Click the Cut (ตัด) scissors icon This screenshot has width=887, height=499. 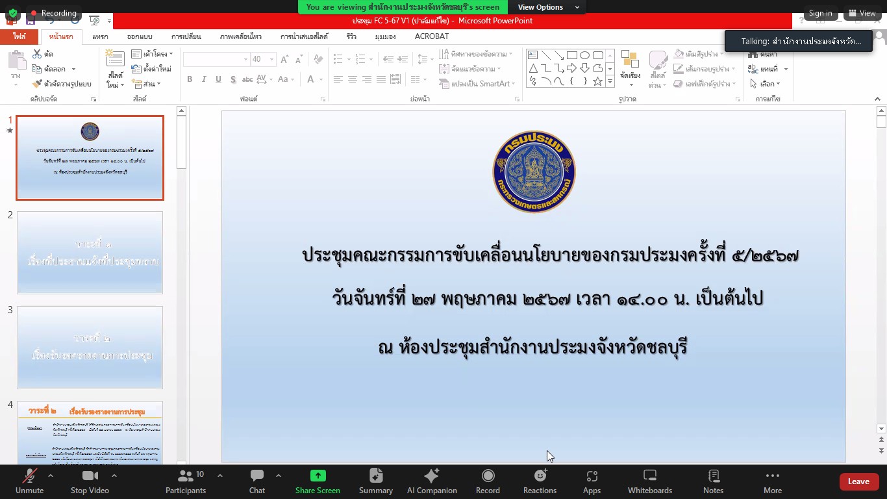click(37, 54)
